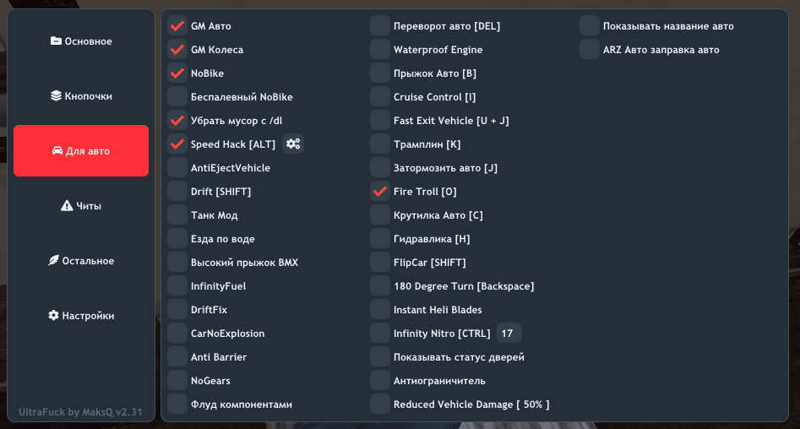Click folder icon of Основное tab
Image resolution: width=800 pixels, height=429 pixels.
click(56, 41)
